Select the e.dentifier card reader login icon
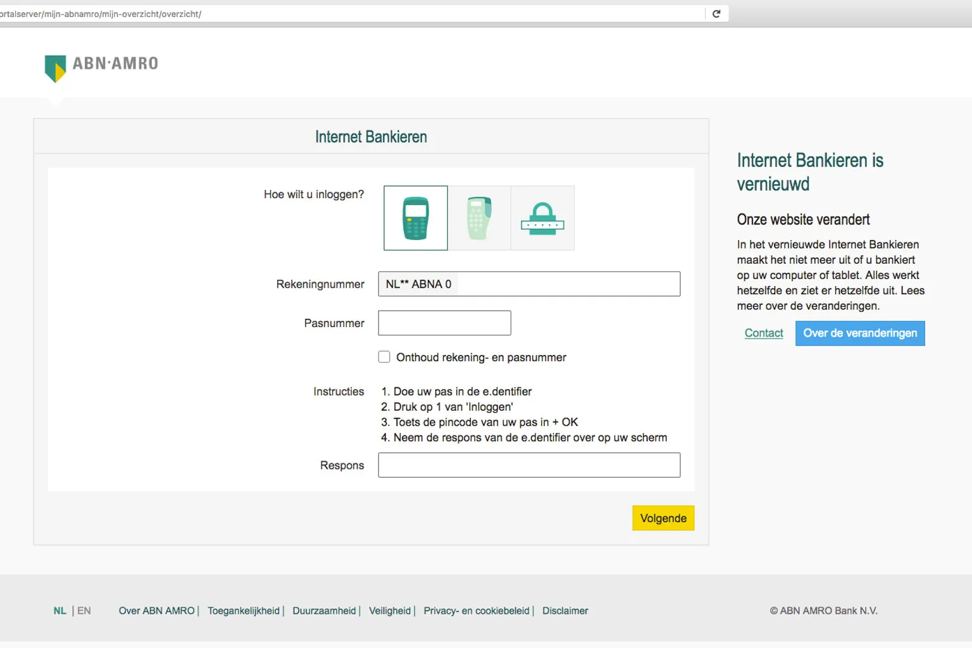The width and height of the screenshot is (972, 648). click(416, 218)
